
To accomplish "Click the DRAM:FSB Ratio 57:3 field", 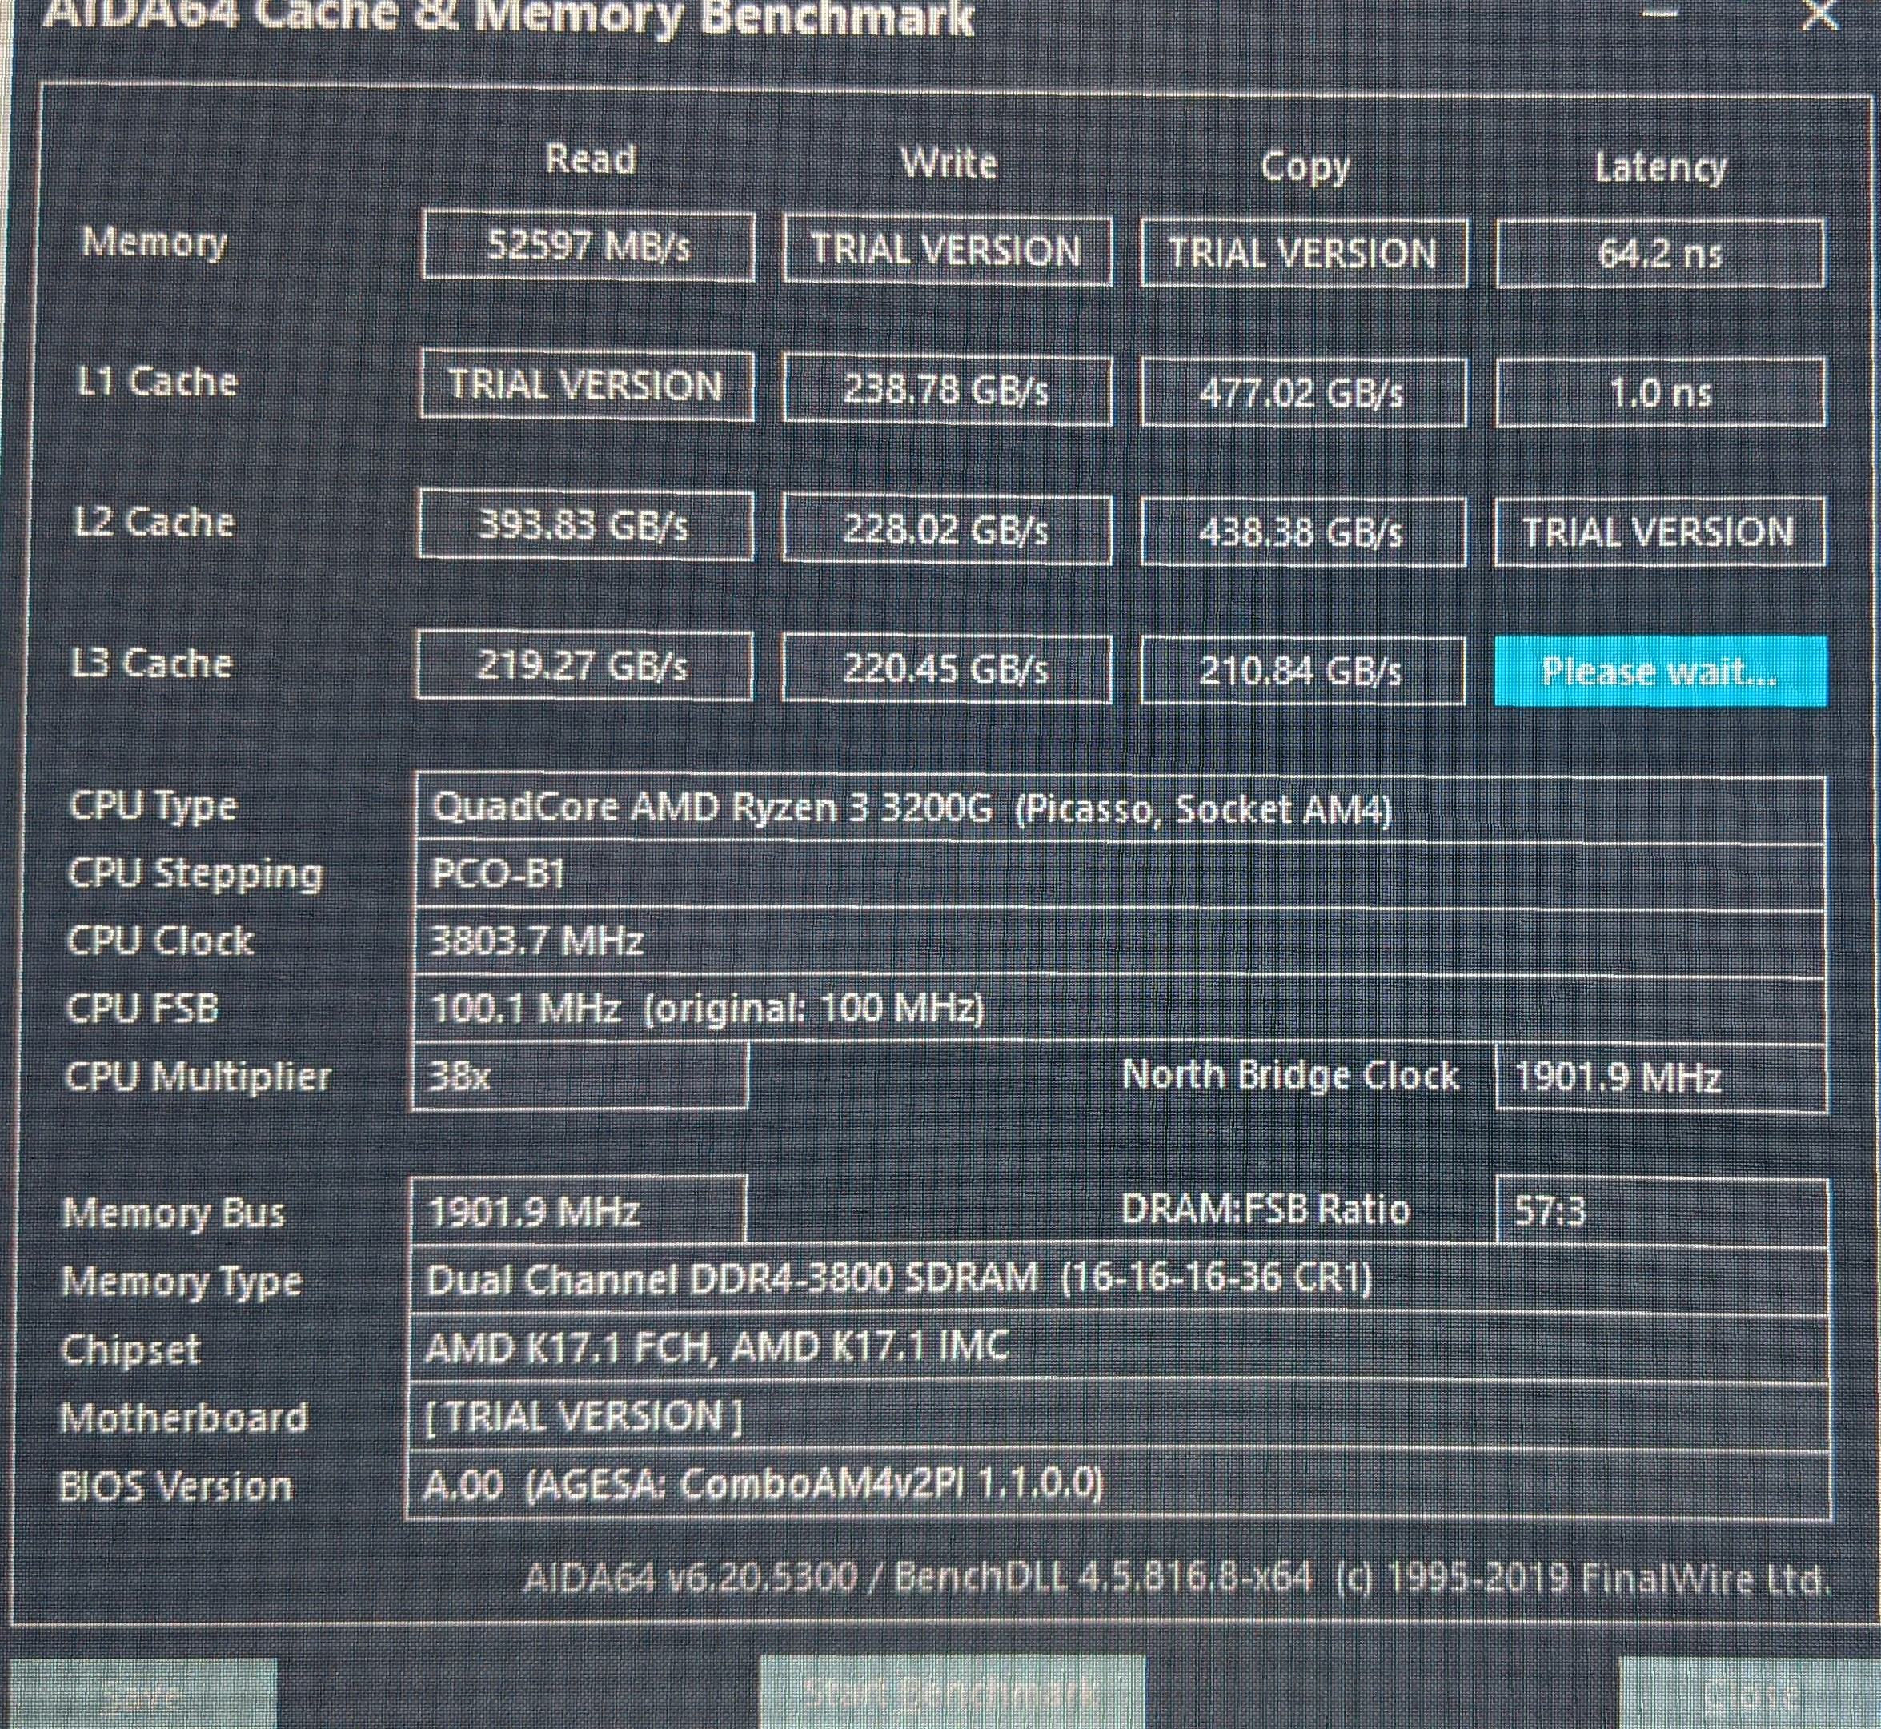I will point(1663,1212).
